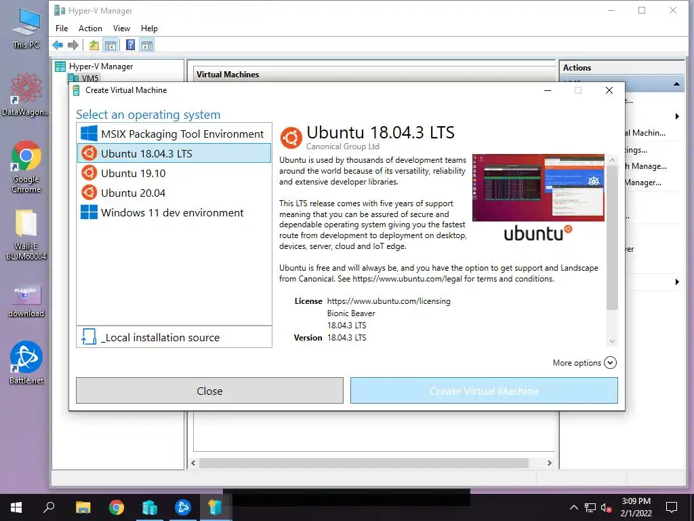The image size is (694, 521).
Task: Click the Windows logo icon beside MSIX Packaging Tool
Action: (89, 134)
